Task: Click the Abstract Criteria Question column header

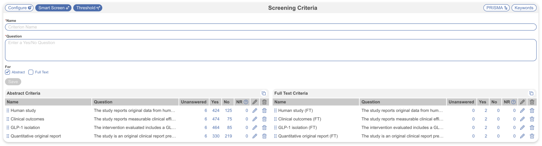Action: (x=135, y=102)
